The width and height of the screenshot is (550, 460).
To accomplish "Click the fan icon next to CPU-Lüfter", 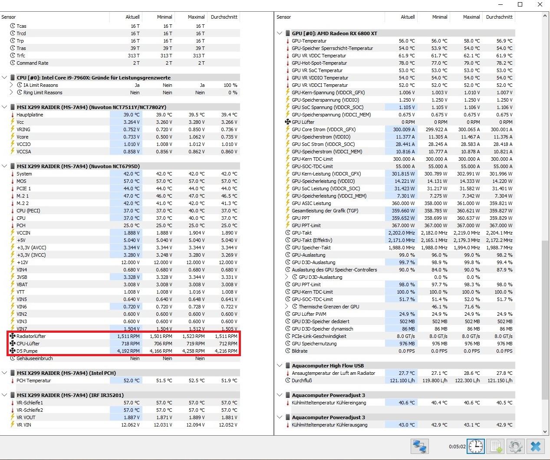I will click(x=13, y=344).
